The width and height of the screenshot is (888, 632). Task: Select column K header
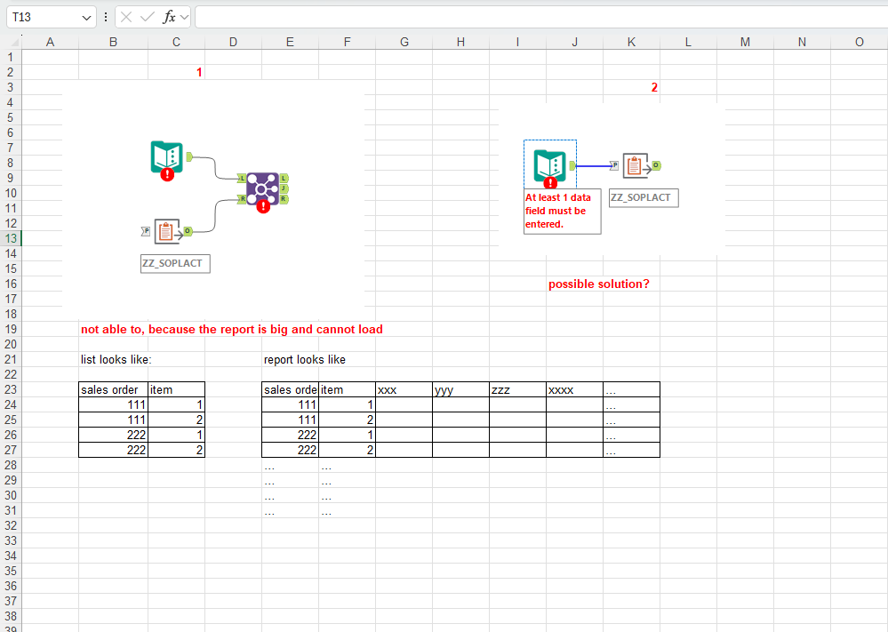(631, 42)
